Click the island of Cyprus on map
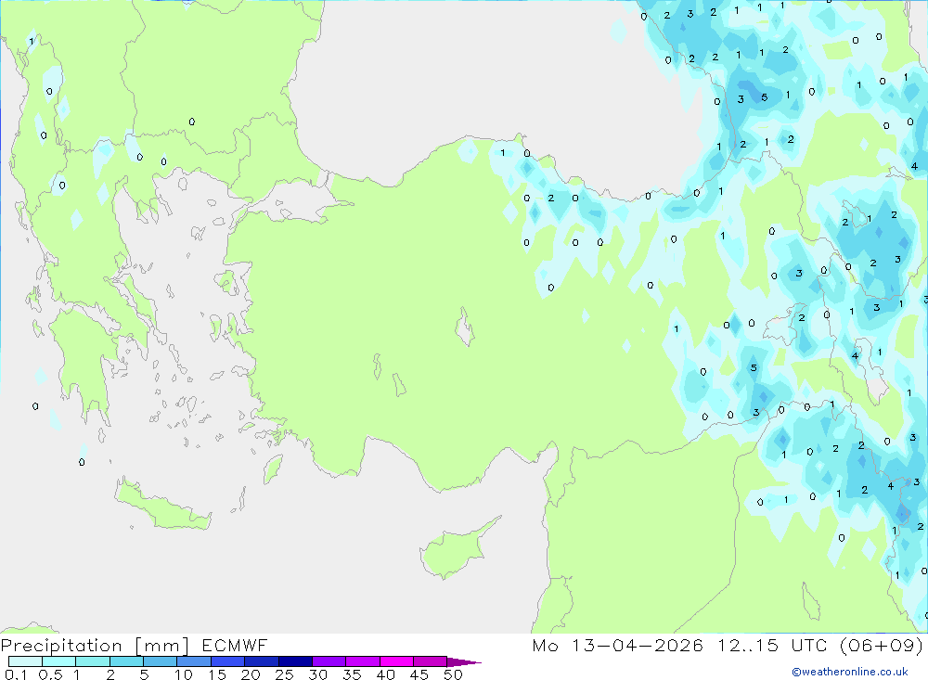The width and height of the screenshot is (928, 680). (x=454, y=550)
